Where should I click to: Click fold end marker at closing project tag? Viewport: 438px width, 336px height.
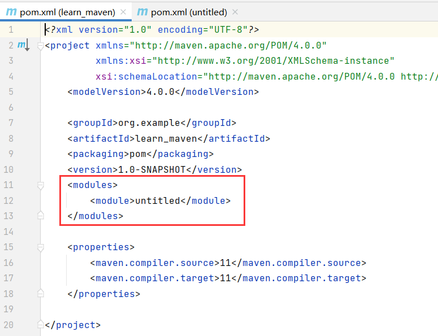click(41, 324)
